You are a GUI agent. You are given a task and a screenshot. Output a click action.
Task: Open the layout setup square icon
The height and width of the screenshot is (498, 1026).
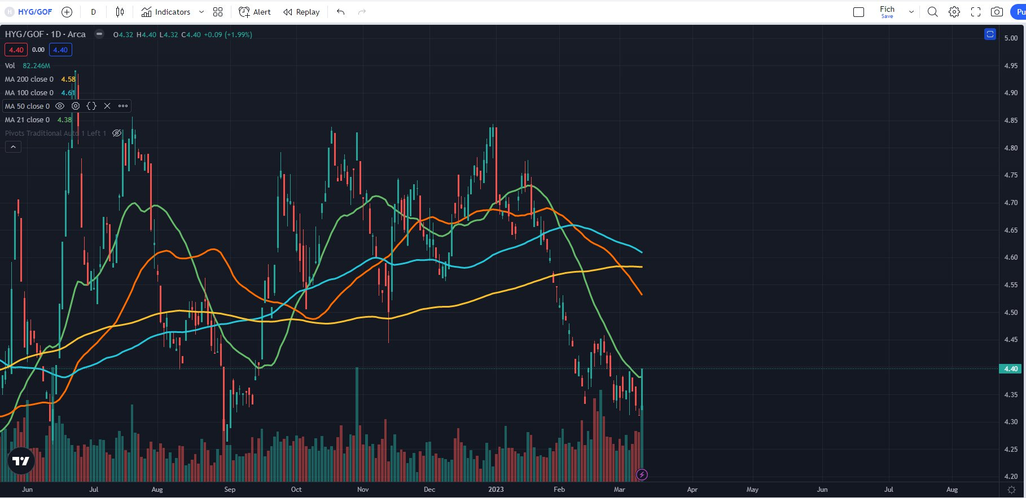tap(859, 12)
